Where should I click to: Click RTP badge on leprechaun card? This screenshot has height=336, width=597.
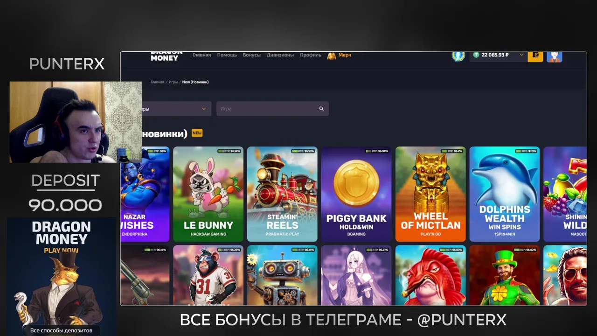pos(525,250)
